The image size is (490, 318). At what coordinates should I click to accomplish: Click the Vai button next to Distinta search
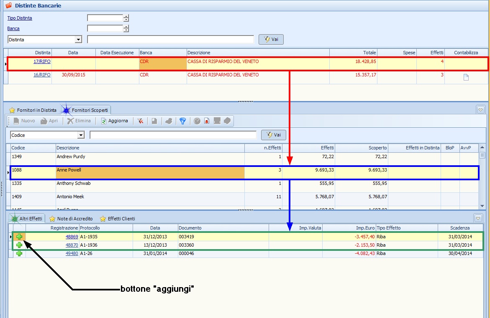point(271,40)
